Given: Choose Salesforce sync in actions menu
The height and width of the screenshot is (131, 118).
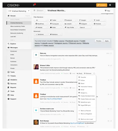Looking at the screenshot, I should click(x=87, y=102).
